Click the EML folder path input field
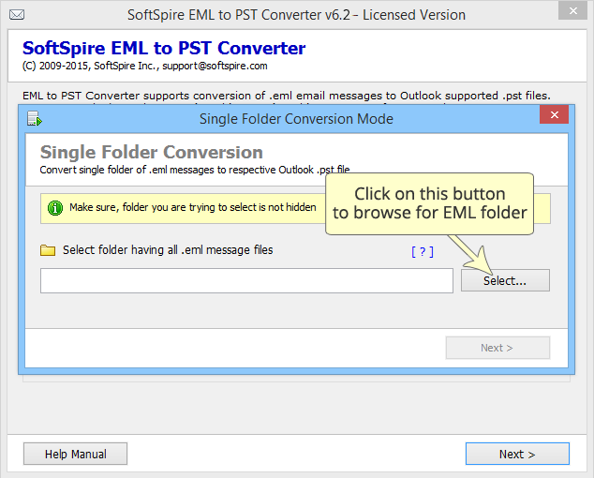 coord(246,281)
